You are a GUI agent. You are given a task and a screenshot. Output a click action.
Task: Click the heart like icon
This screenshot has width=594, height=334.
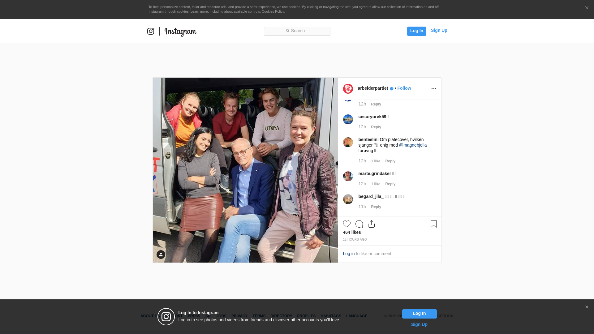click(346, 224)
